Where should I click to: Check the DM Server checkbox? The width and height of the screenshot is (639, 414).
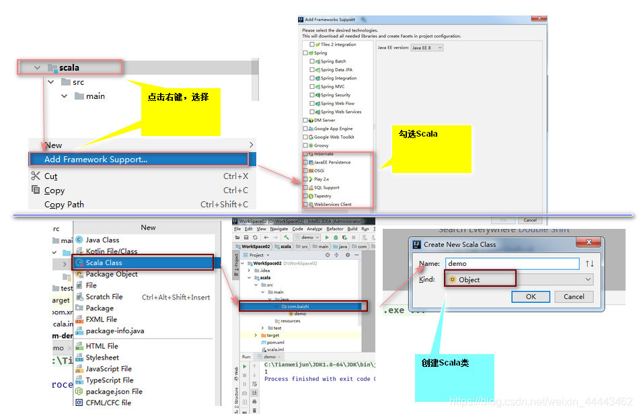(x=305, y=120)
